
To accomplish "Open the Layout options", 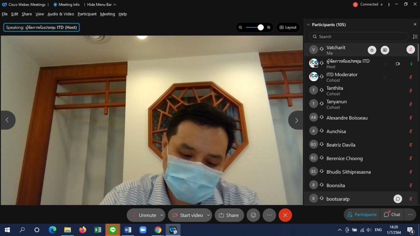I will [x=288, y=27].
